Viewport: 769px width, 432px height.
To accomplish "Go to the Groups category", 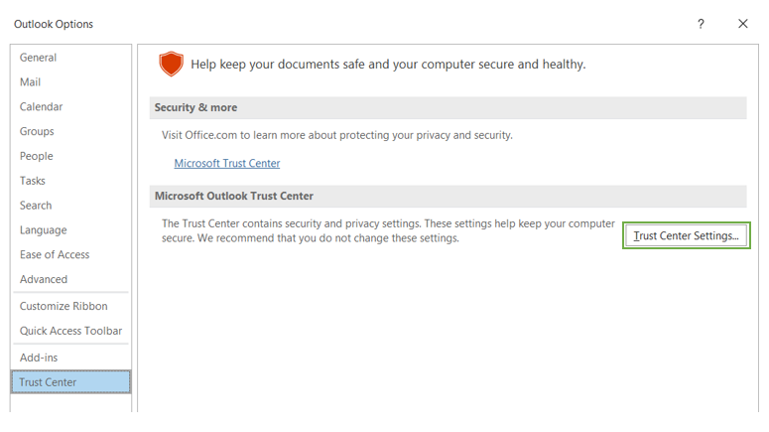I will point(37,131).
